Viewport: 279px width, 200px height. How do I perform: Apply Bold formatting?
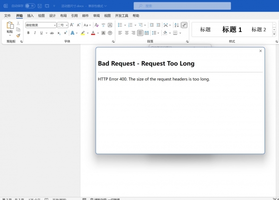[x=28, y=33]
